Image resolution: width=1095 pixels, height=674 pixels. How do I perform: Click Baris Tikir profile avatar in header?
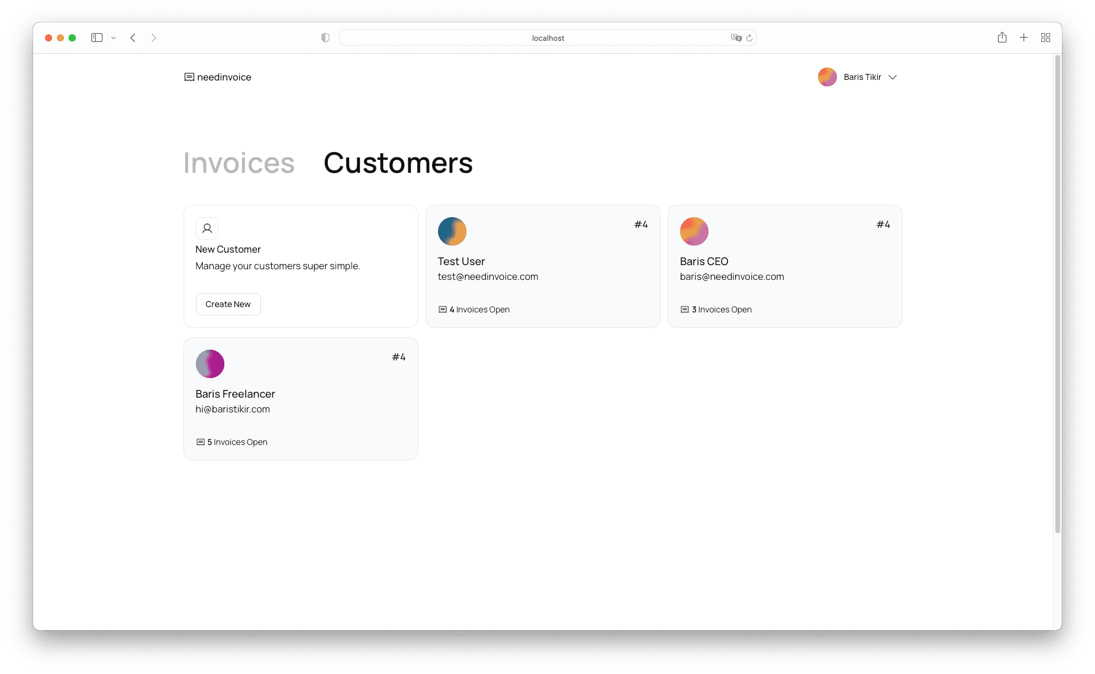[x=827, y=77]
